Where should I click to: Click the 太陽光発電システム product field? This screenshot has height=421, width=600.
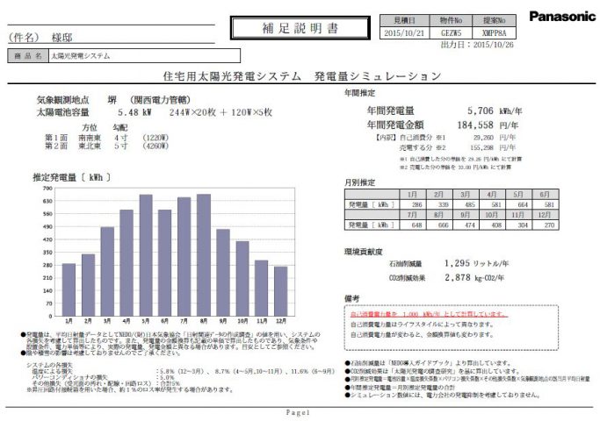144,56
